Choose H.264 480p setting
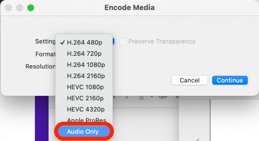 84,42
